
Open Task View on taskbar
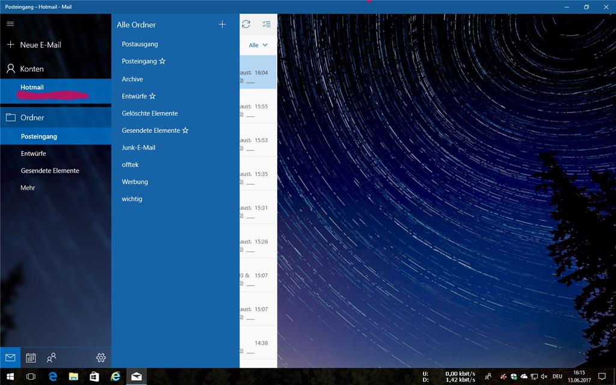point(31,377)
